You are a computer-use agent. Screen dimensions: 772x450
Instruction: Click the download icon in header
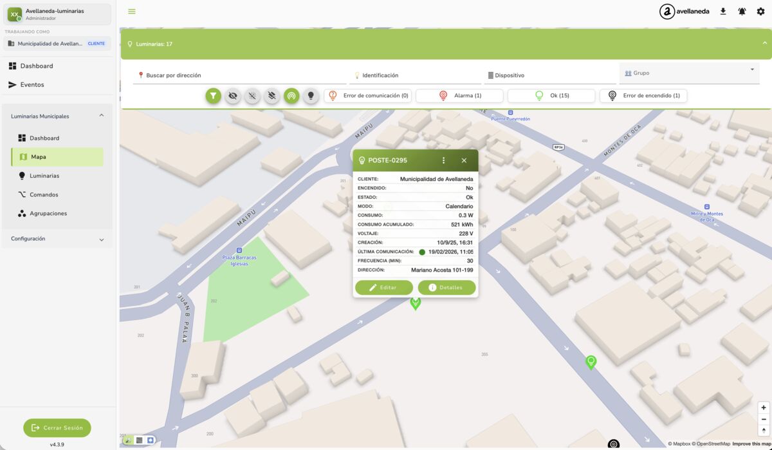(723, 12)
